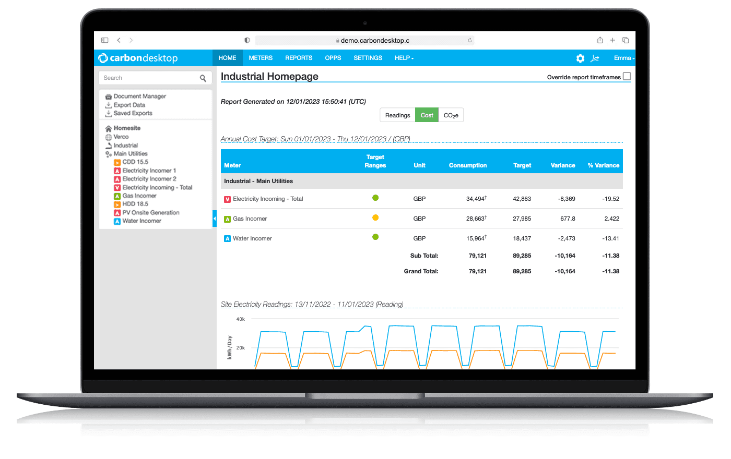731x459 pixels.
Task: Click the search magnifier icon
Action: coord(203,78)
